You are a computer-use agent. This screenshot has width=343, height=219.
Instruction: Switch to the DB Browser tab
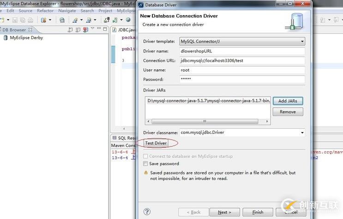coord(14,29)
